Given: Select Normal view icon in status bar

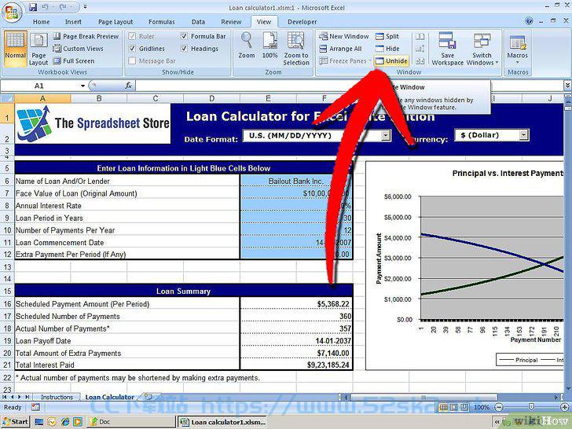Looking at the screenshot, I should [x=443, y=407].
